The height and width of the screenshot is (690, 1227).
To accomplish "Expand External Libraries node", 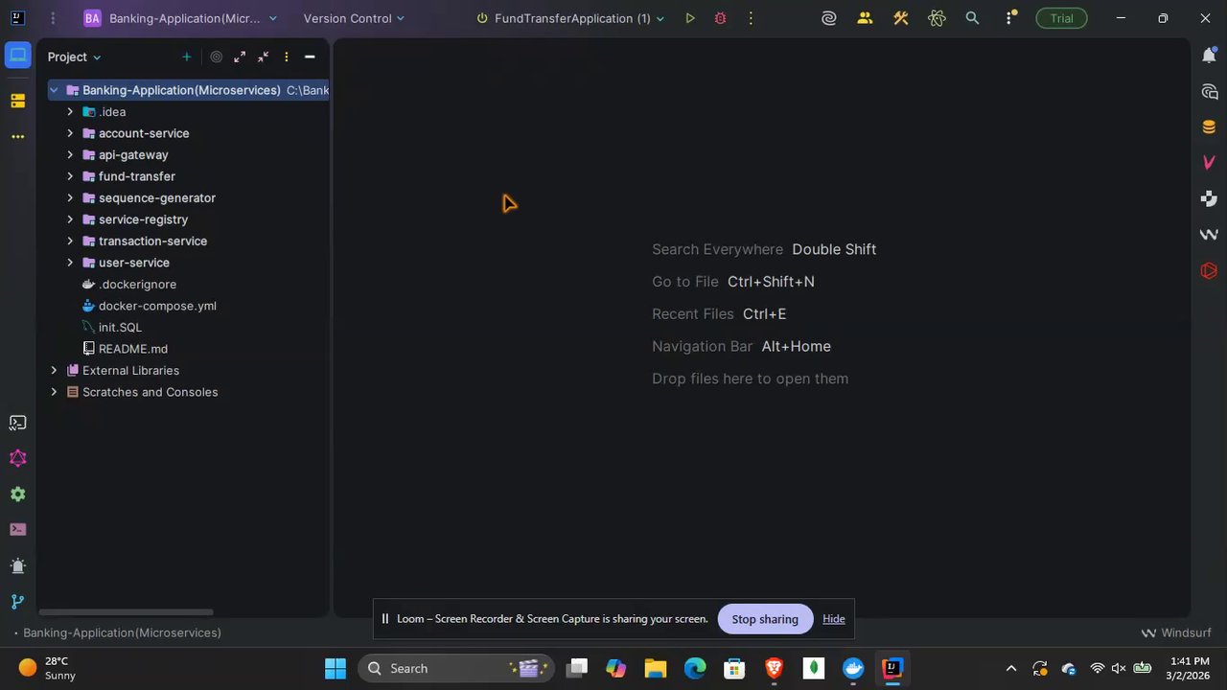I will coord(54,370).
